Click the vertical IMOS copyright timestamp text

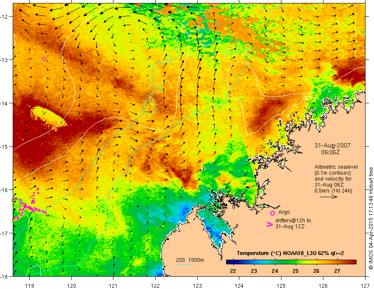[371, 218]
